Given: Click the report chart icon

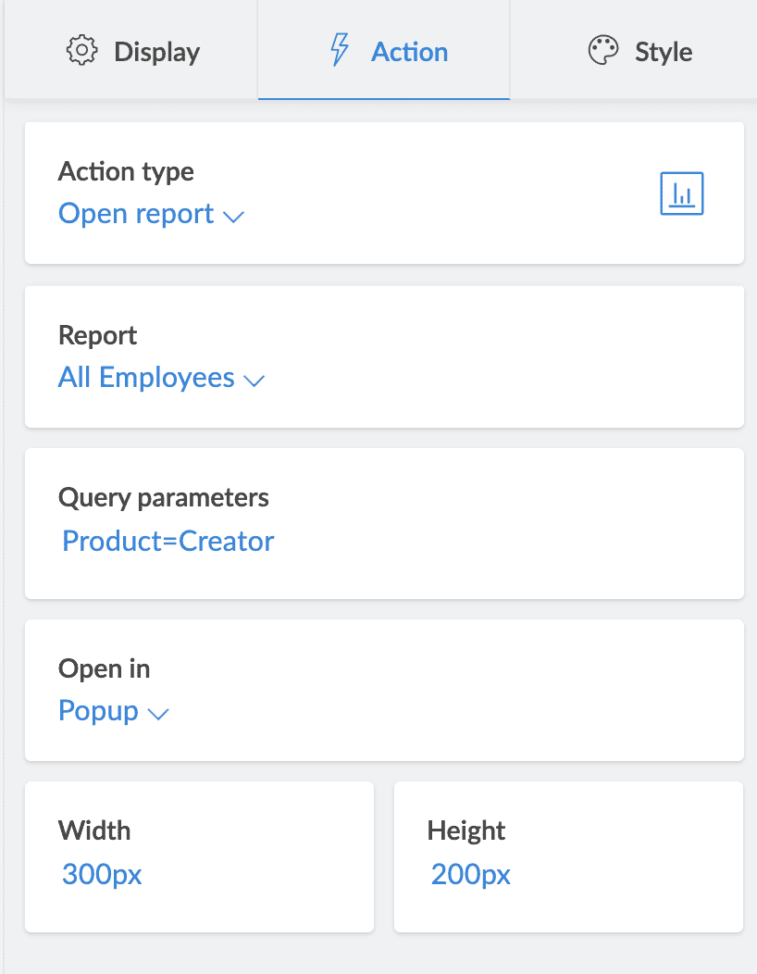Looking at the screenshot, I should coord(682,194).
